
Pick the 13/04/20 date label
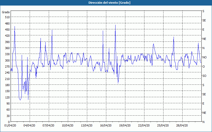coord(87,126)
